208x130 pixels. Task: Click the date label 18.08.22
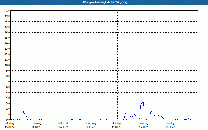(90, 127)
